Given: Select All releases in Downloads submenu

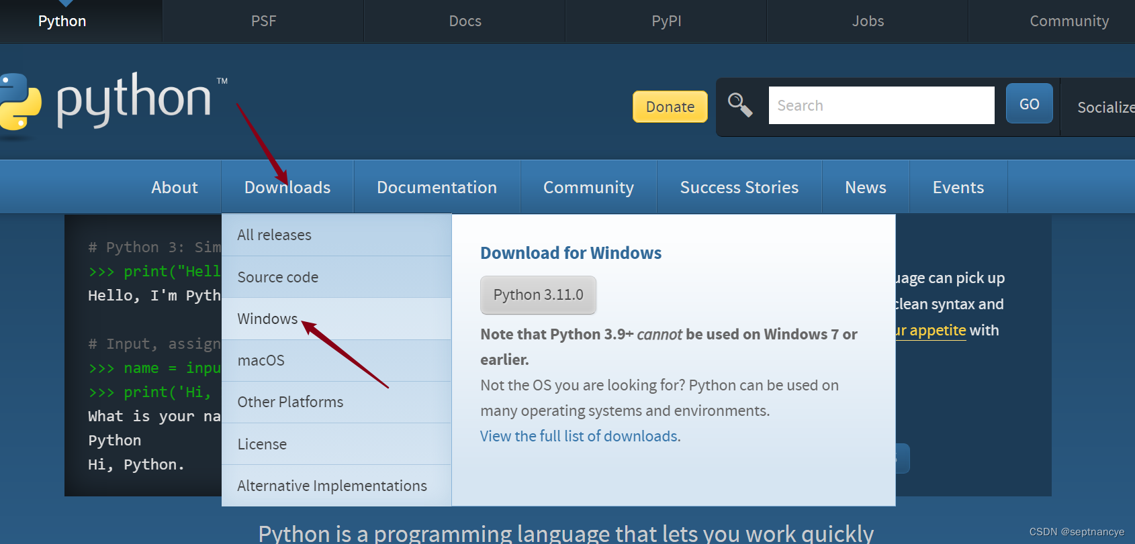Looking at the screenshot, I should (336, 235).
